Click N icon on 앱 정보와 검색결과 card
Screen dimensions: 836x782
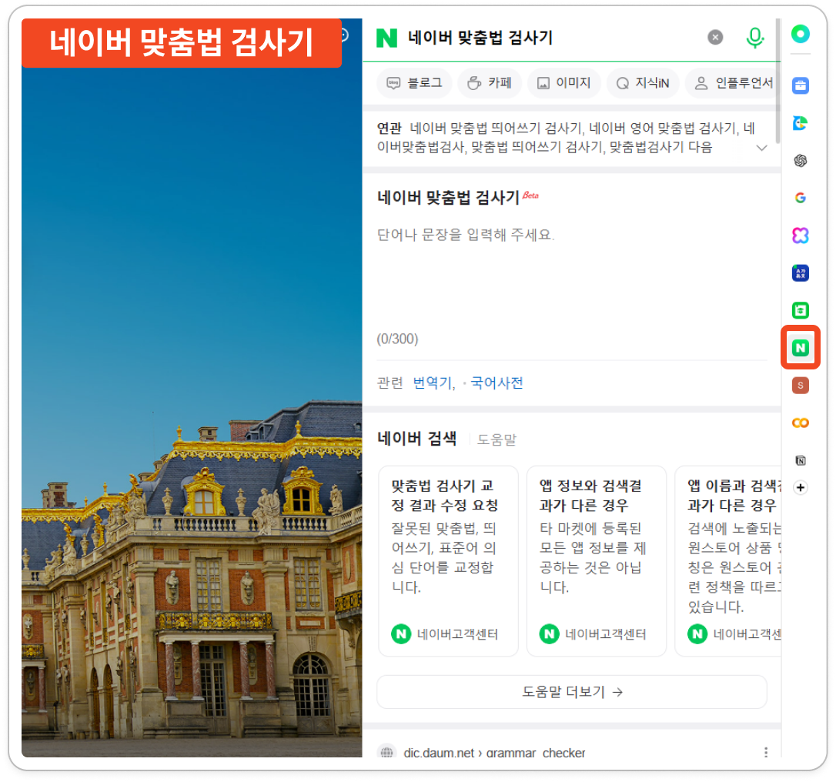[549, 633]
